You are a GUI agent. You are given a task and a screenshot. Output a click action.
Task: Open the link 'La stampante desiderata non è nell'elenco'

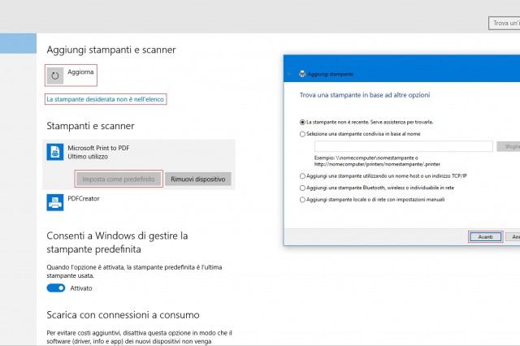pyautogui.click(x=105, y=99)
